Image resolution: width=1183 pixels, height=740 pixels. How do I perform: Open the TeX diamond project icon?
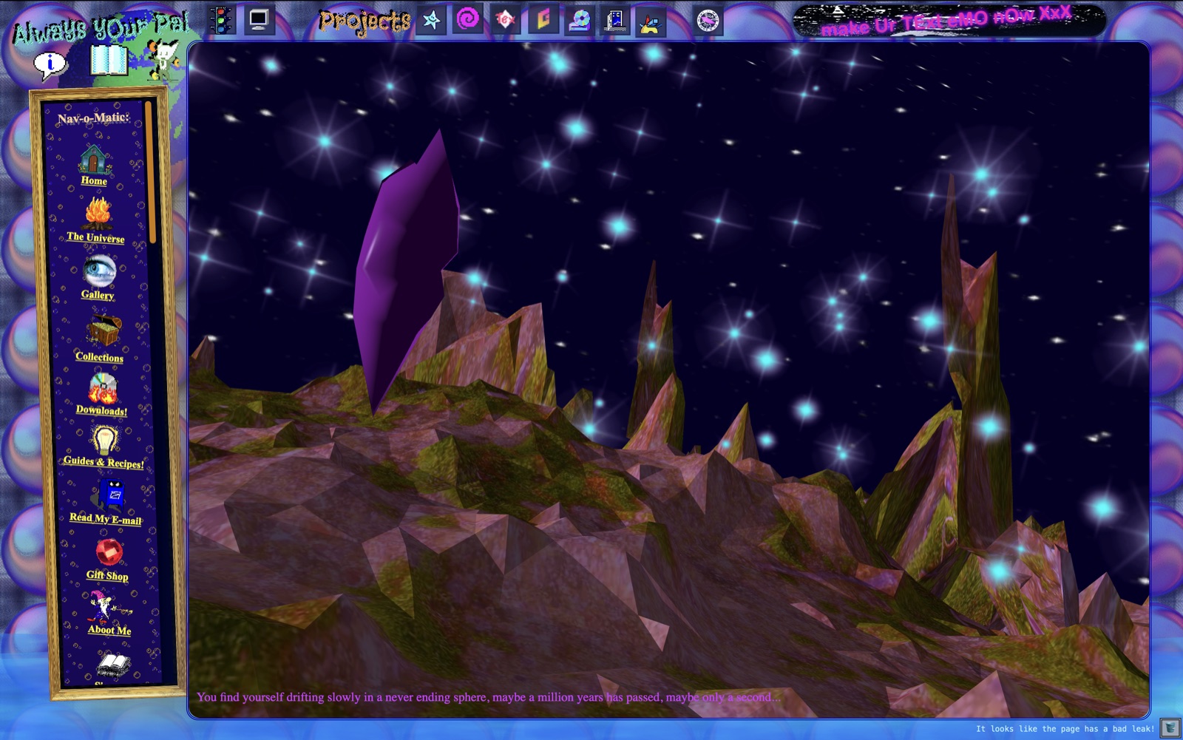(505, 20)
